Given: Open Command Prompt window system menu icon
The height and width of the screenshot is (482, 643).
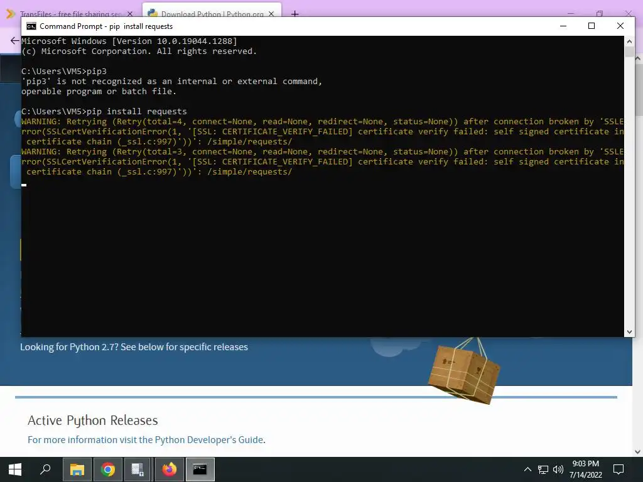Looking at the screenshot, I should point(31,26).
